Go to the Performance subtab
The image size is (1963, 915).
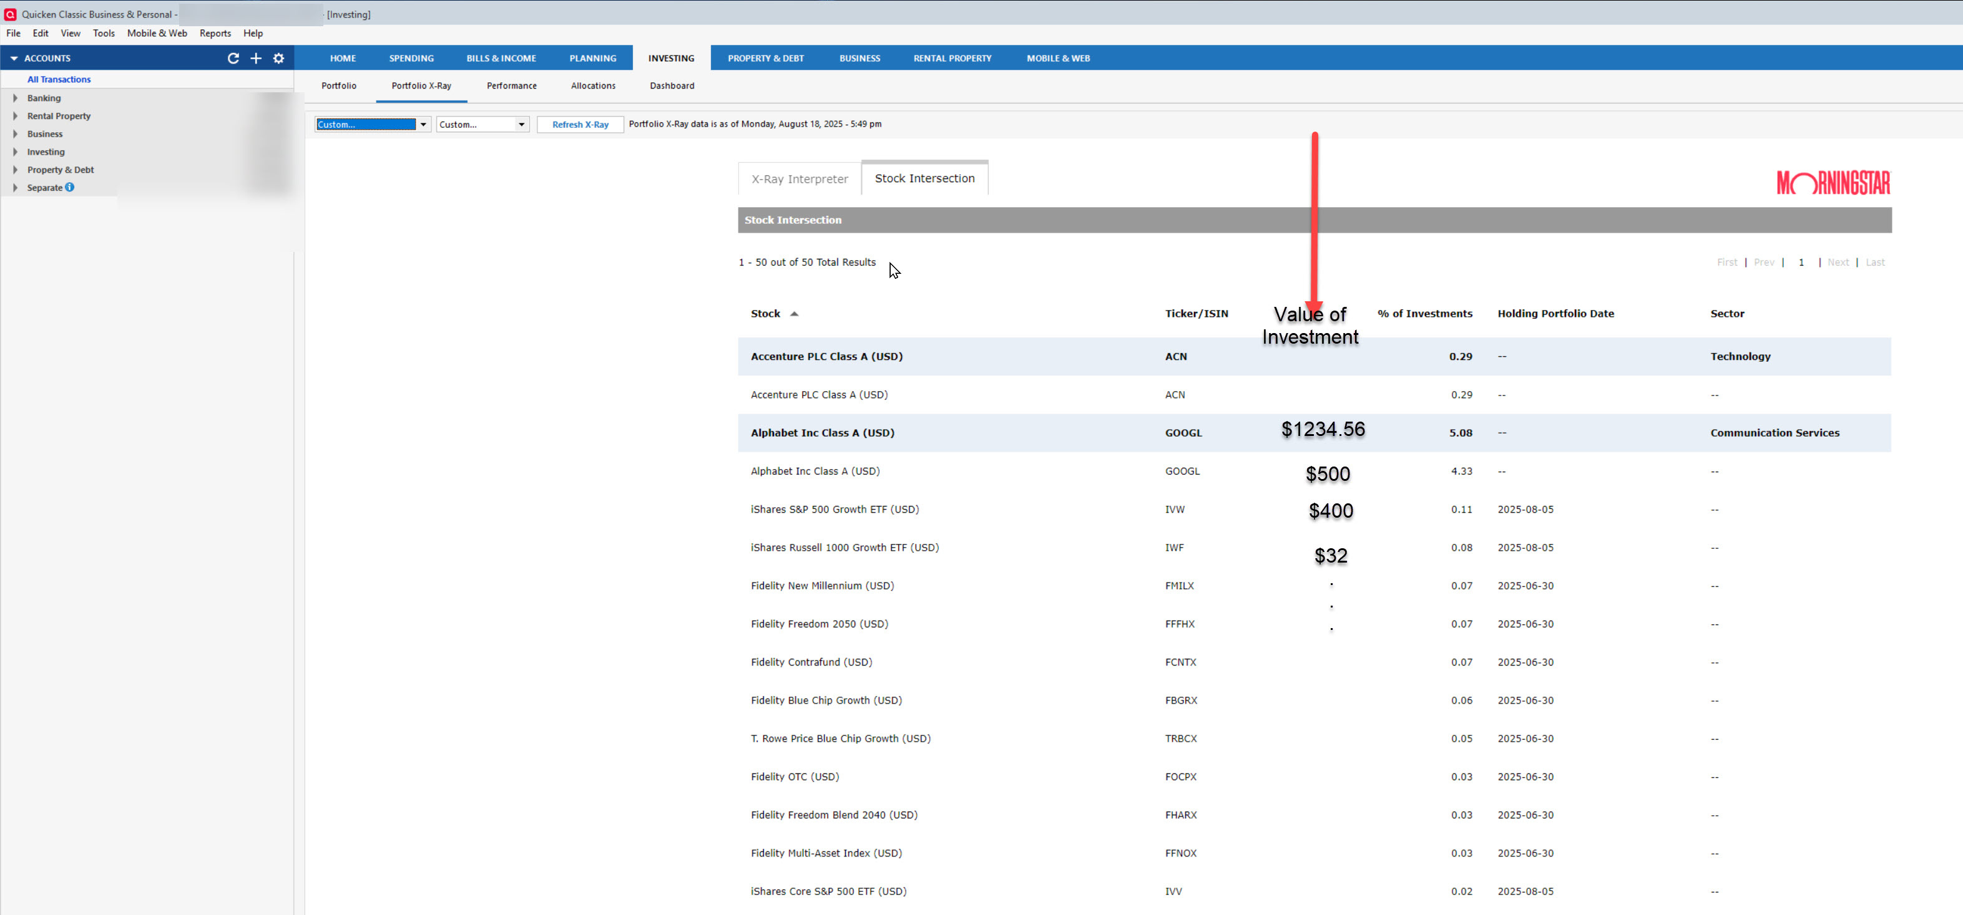pyautogui.click(x=511, y=86)
